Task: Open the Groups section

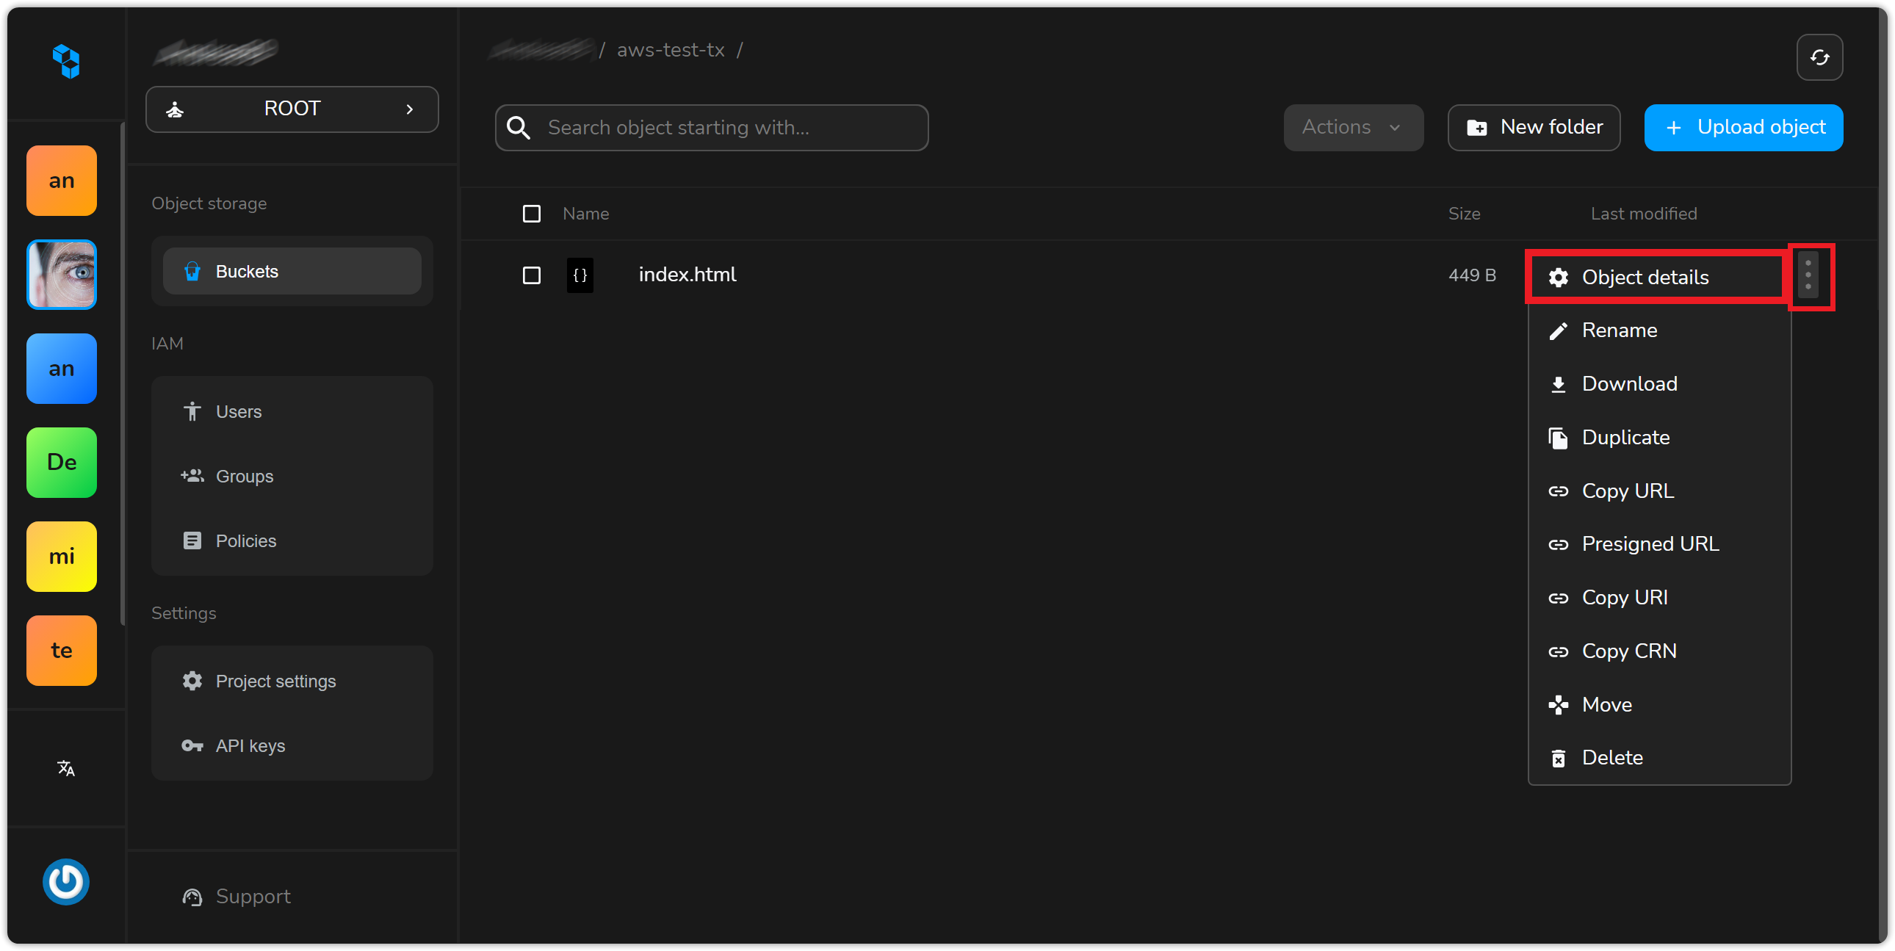Action: point(292,476)
